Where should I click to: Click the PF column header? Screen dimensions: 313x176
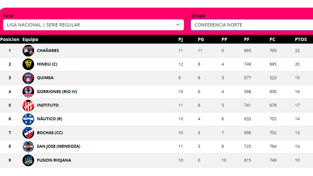point(247,39)
